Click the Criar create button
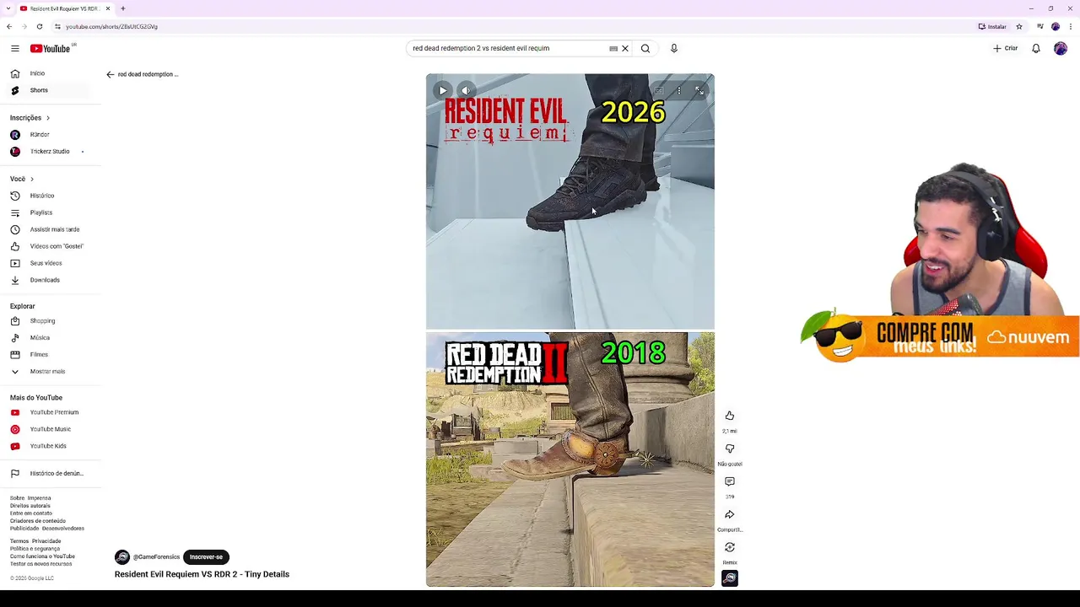Image resolution: width=1080 pixels, height=607 pixels. (x=1005, y=48)
